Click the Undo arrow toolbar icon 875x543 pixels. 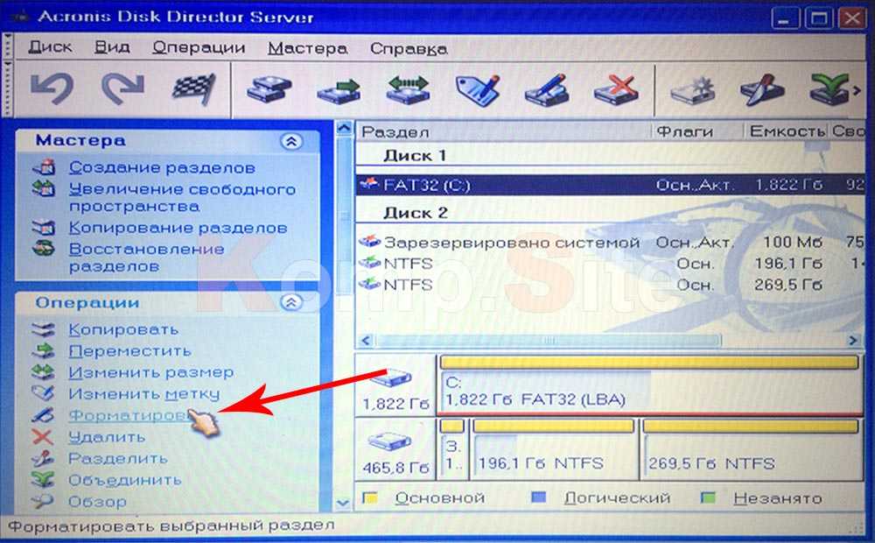[52, 88]
